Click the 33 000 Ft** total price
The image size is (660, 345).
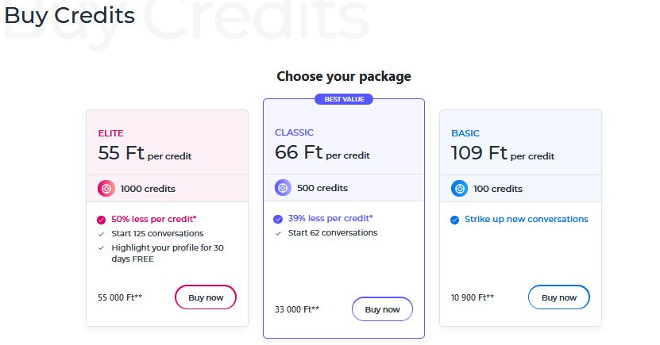point(297,309)
